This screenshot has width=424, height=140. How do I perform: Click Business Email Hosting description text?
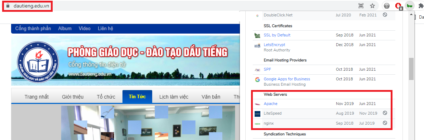click(x=284, y=84)
